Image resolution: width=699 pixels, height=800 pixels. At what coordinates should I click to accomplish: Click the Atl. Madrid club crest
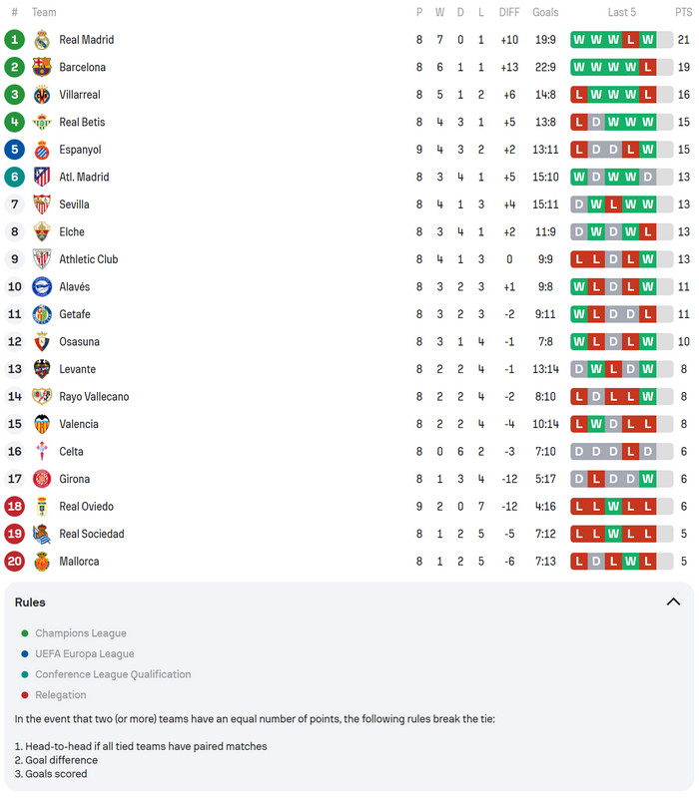click(x=42, y=177)
